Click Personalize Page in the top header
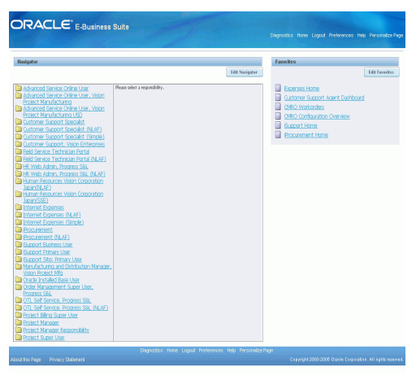 pos(386,35)
